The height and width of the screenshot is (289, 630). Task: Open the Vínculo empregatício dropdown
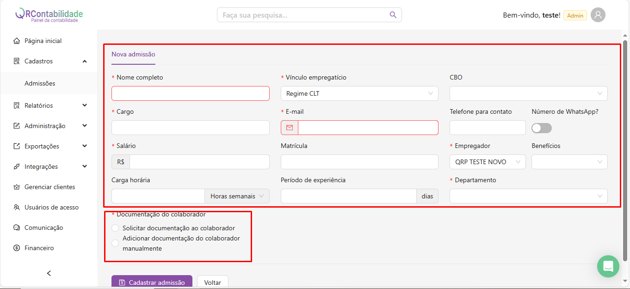(x=359, y=93)
